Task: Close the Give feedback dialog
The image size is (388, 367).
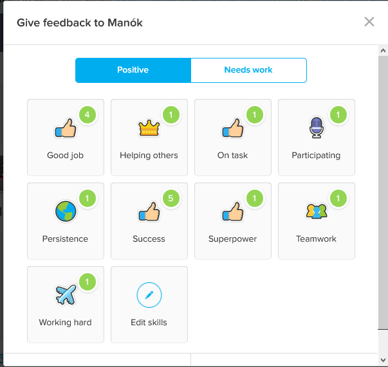Action: point(369,22)
